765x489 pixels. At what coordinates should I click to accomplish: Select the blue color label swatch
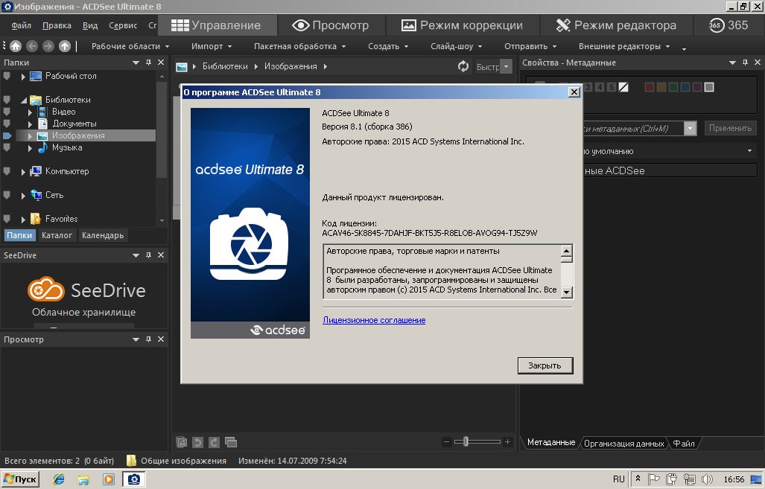[685, 87]
